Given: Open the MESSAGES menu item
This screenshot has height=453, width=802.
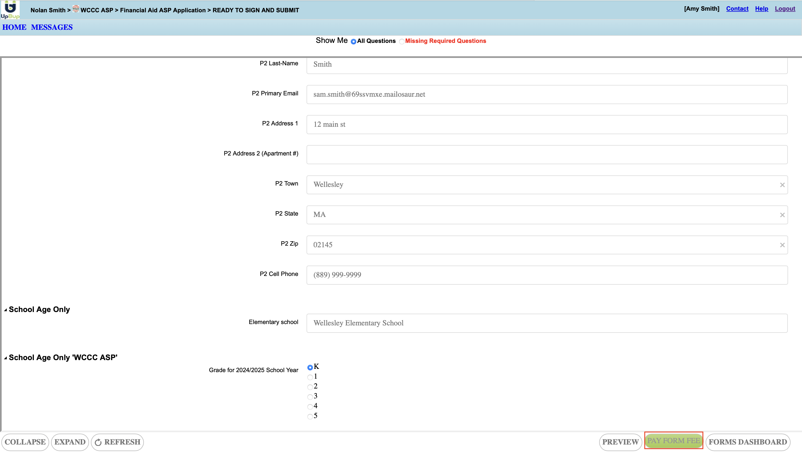Looking at the screenshot, I should click(52, 27).
